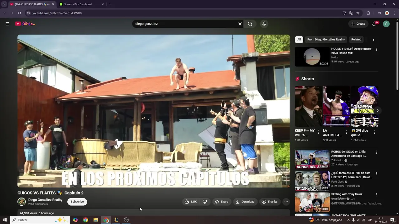Viewport: 399px width, 224px height.
Task: Mute the audio-playing YouTube tab
Action: click(x=48, y=4)
